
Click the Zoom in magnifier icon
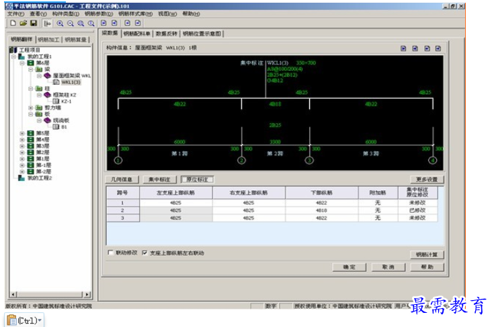[x=60, y=24]
